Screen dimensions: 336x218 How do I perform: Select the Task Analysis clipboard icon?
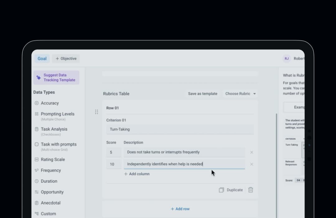point(37,129)
